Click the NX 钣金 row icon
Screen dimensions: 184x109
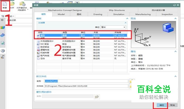38,44
